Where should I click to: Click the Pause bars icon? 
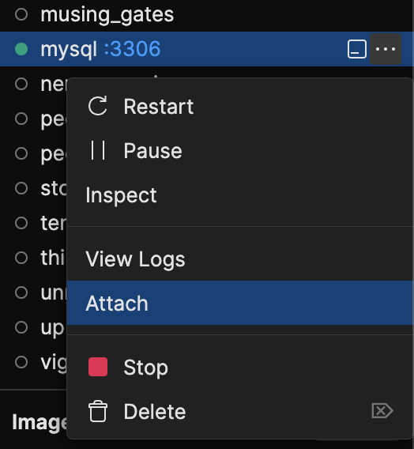click(x=98, y=150)
